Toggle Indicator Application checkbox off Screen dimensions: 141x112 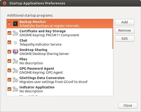coord(9,89)
